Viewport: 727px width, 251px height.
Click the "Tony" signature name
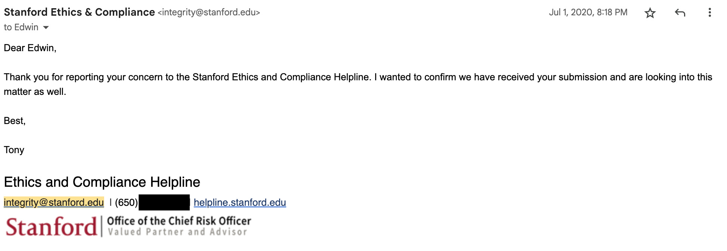click(x=14, y=150)
